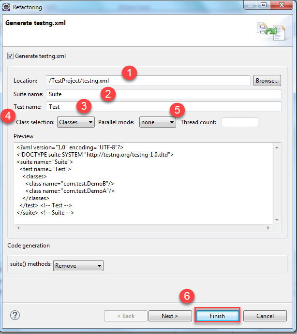Click the help question mark icon
Image resolution: width=297 pixels, height=334 pixels.
click(x=15, y=315)
